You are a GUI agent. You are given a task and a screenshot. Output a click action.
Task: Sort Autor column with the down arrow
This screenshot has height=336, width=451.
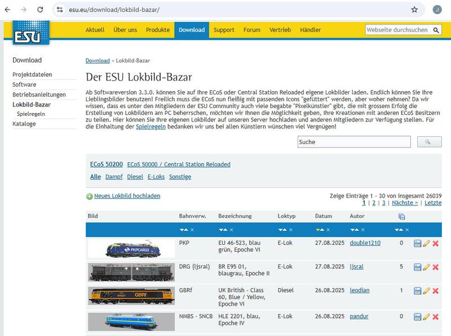352,230
